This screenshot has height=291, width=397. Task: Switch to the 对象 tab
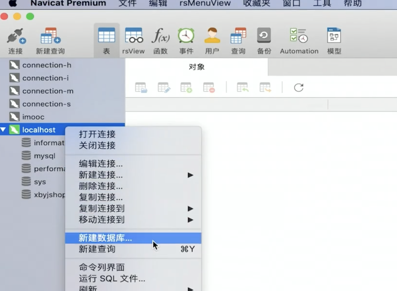pyautogui.click(x=197, y=67)
